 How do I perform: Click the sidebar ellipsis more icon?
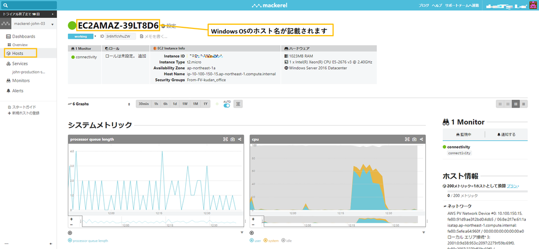click(6, 244)
